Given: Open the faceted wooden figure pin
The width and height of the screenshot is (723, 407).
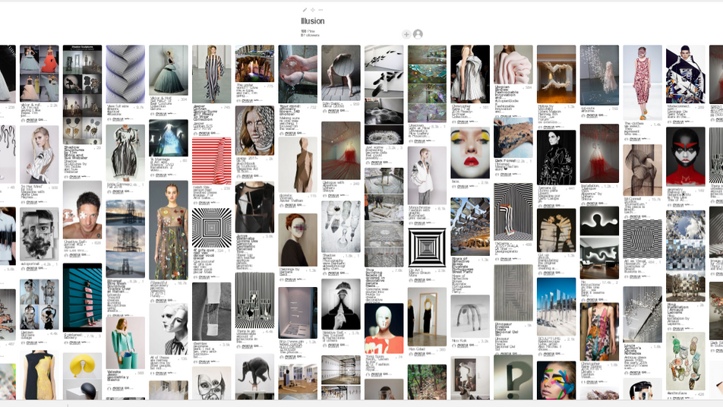Looking at the screenshot, I should click(x=298, y=165).
